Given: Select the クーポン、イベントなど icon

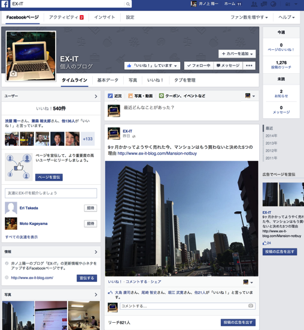Looking at the screenshot, I should (x=161, y=96).
